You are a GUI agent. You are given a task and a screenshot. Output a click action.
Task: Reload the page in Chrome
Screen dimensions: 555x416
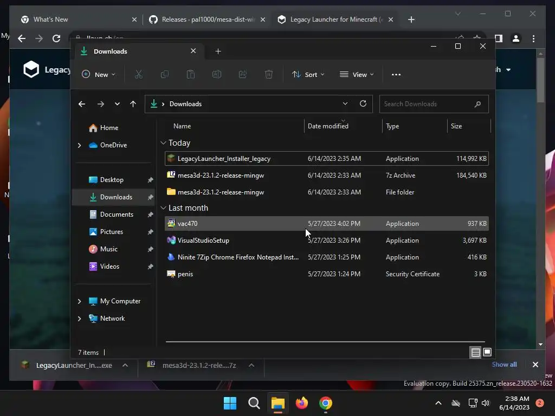pyautogui.click(x=56, y=38)
